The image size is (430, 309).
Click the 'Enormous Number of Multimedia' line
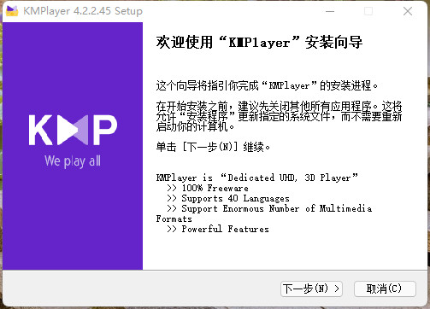[269, 208]
